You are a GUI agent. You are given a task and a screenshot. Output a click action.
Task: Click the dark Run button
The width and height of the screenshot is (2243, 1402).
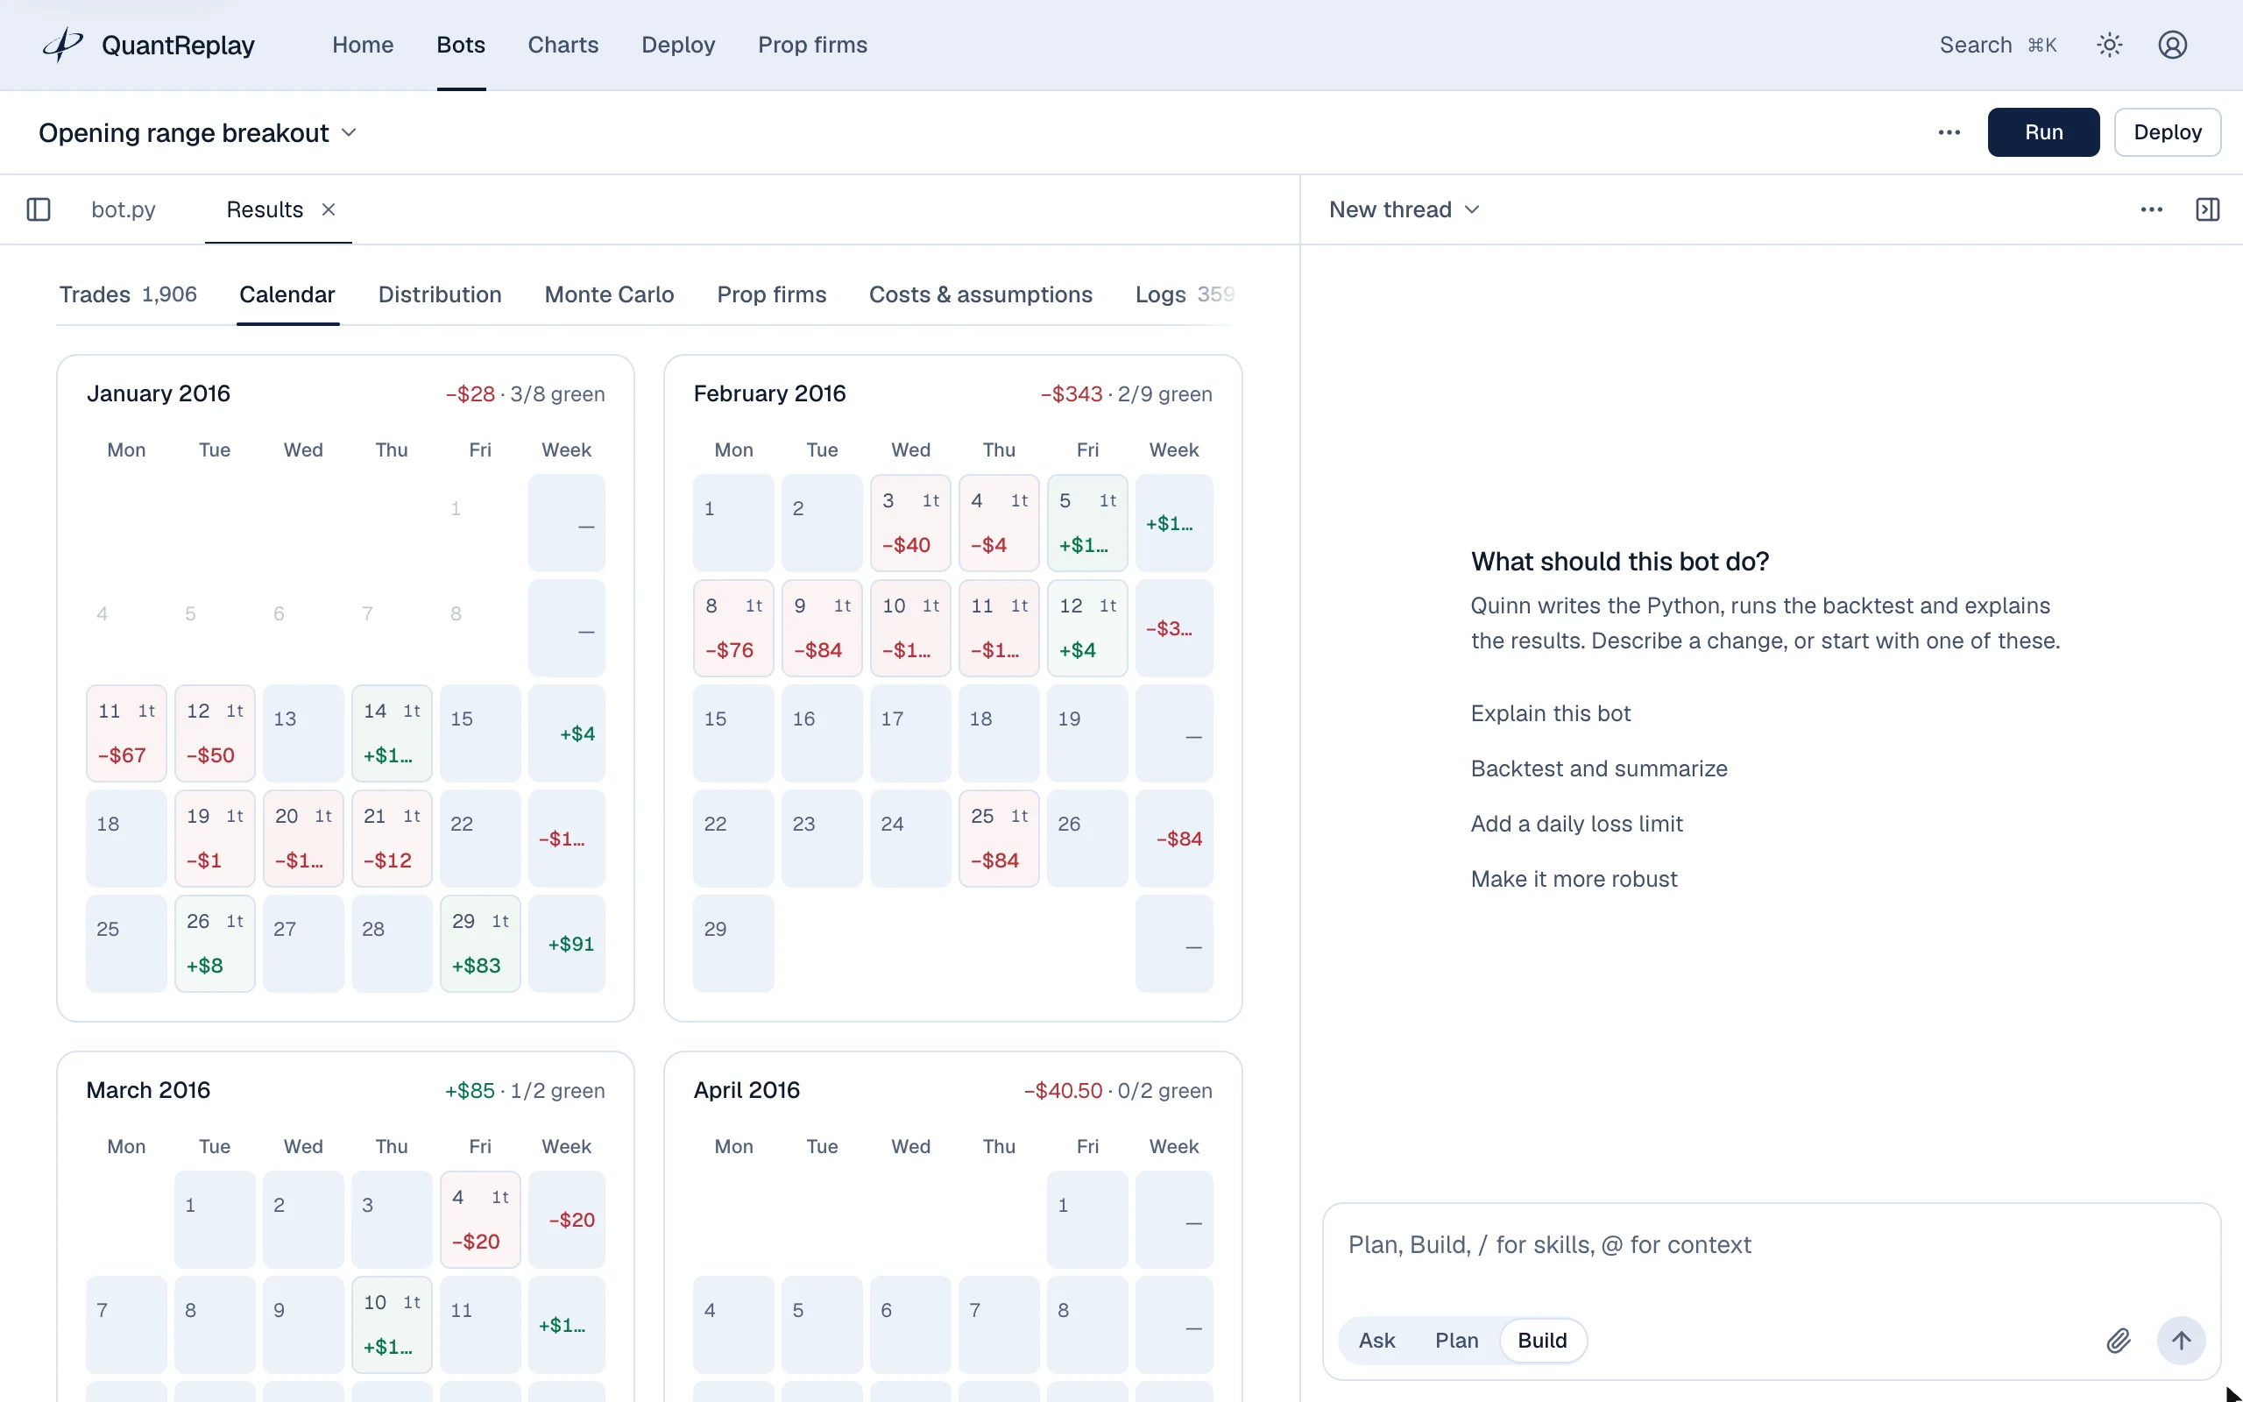pyautogui.click(x=2043, y=132)
